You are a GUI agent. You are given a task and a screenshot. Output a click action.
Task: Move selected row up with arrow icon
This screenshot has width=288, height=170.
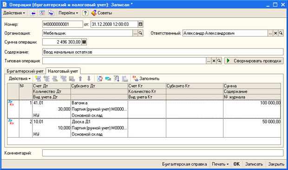(80, 79)
